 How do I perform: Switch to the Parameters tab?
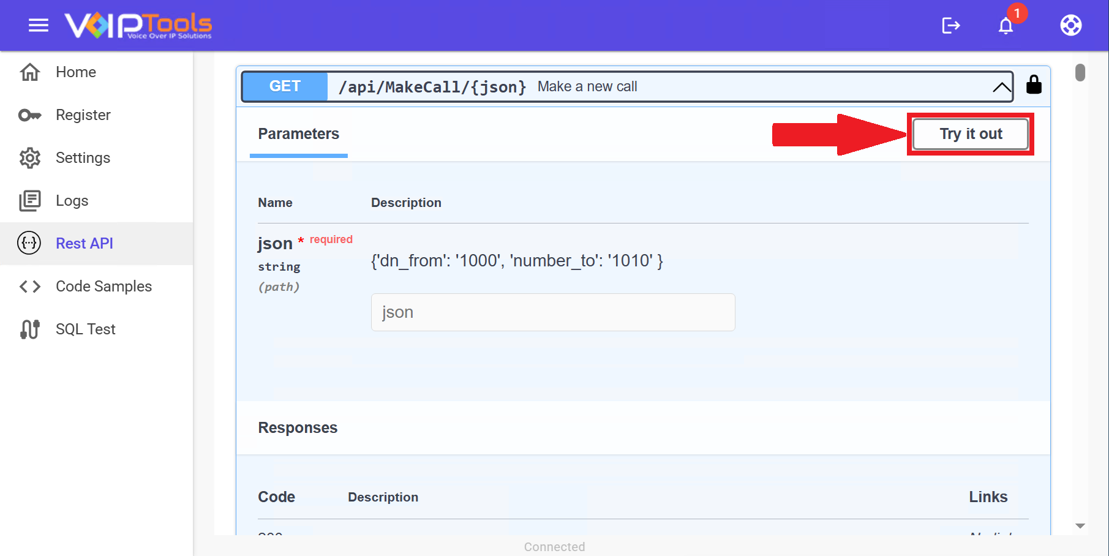pos(298,134)
